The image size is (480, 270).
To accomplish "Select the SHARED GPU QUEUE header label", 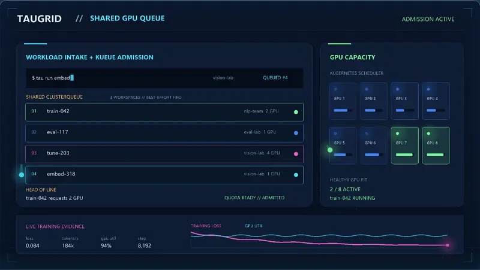I will click(x=127, y=19).
